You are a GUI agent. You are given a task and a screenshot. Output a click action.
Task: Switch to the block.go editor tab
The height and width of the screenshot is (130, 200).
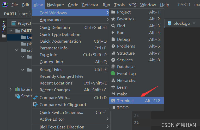[182, 23]
